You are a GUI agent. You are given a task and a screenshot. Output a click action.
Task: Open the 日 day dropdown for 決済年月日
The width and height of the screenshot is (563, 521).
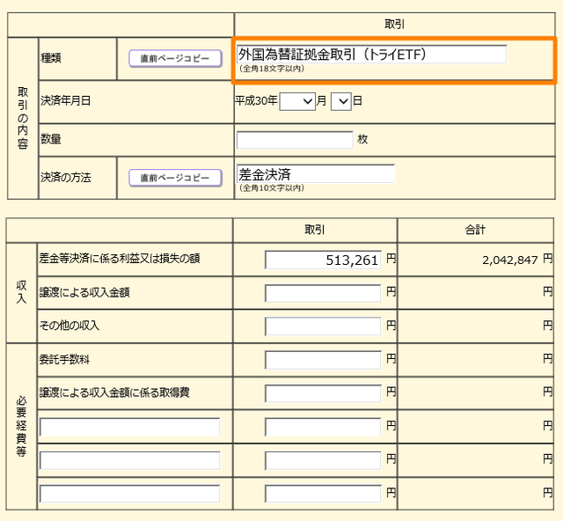pos(340,101)
